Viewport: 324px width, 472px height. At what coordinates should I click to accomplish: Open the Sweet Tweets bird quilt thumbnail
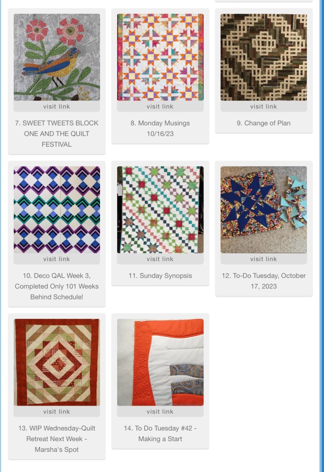tap(57, 57)
